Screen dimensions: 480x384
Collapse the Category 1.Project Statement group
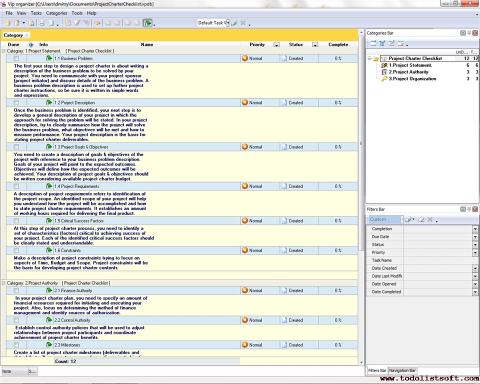point(4,51)
